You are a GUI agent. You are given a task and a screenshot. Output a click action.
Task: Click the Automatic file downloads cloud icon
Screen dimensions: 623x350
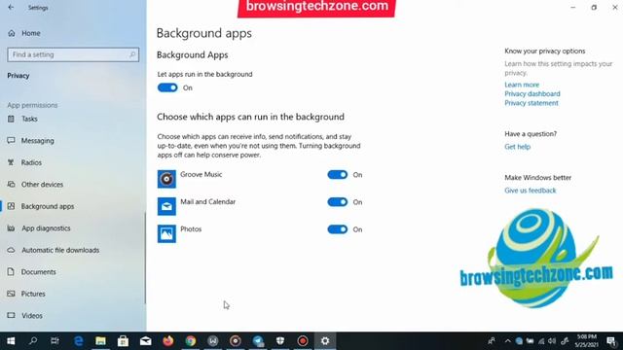click(x=11, y=250)
